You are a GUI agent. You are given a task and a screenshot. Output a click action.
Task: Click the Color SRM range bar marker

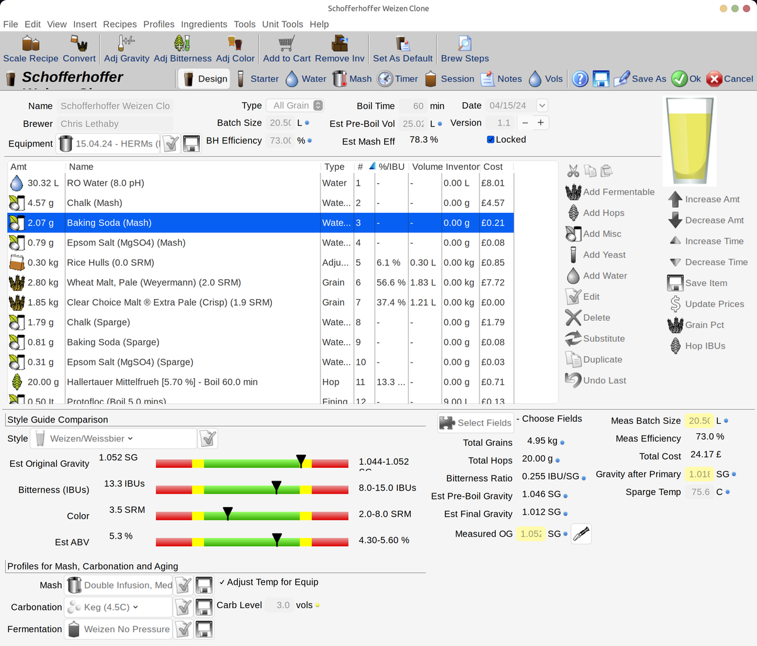coord(228,514)
